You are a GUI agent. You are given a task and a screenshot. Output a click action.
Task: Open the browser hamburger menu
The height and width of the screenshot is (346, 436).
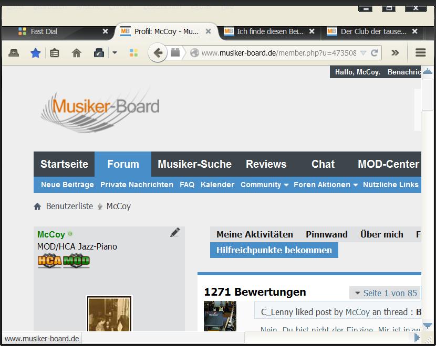tap(420, 52)
